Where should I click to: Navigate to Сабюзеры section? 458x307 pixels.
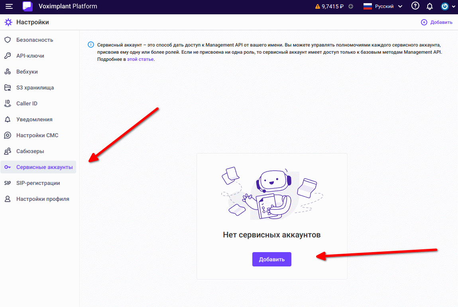[30, 151]
